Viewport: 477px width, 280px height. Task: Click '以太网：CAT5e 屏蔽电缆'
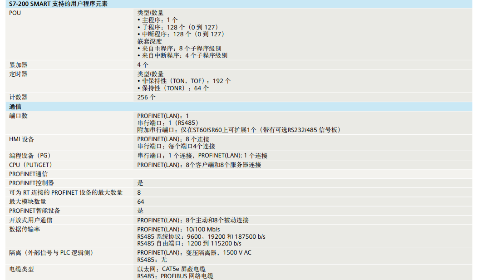coord(171,269)
